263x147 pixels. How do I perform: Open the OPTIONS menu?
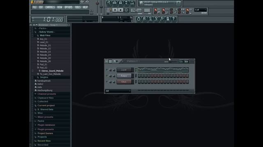pyautogui.click(x=69, y=7)
